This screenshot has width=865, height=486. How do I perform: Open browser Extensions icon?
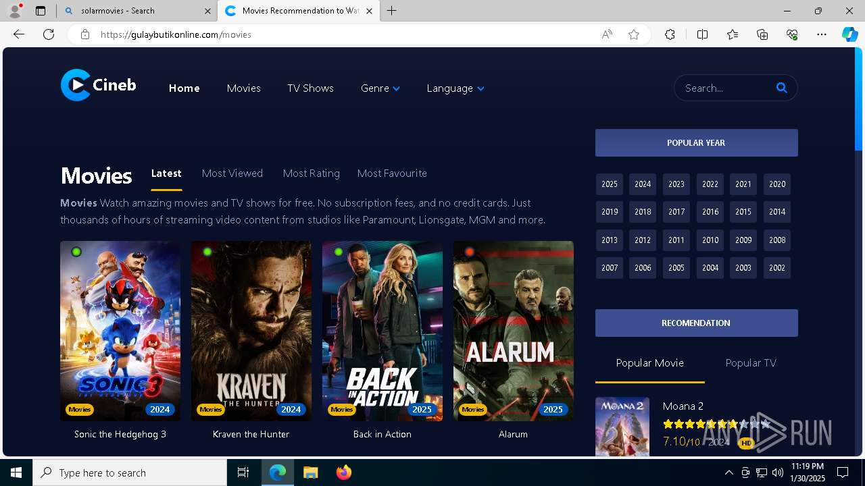[670, 34]
